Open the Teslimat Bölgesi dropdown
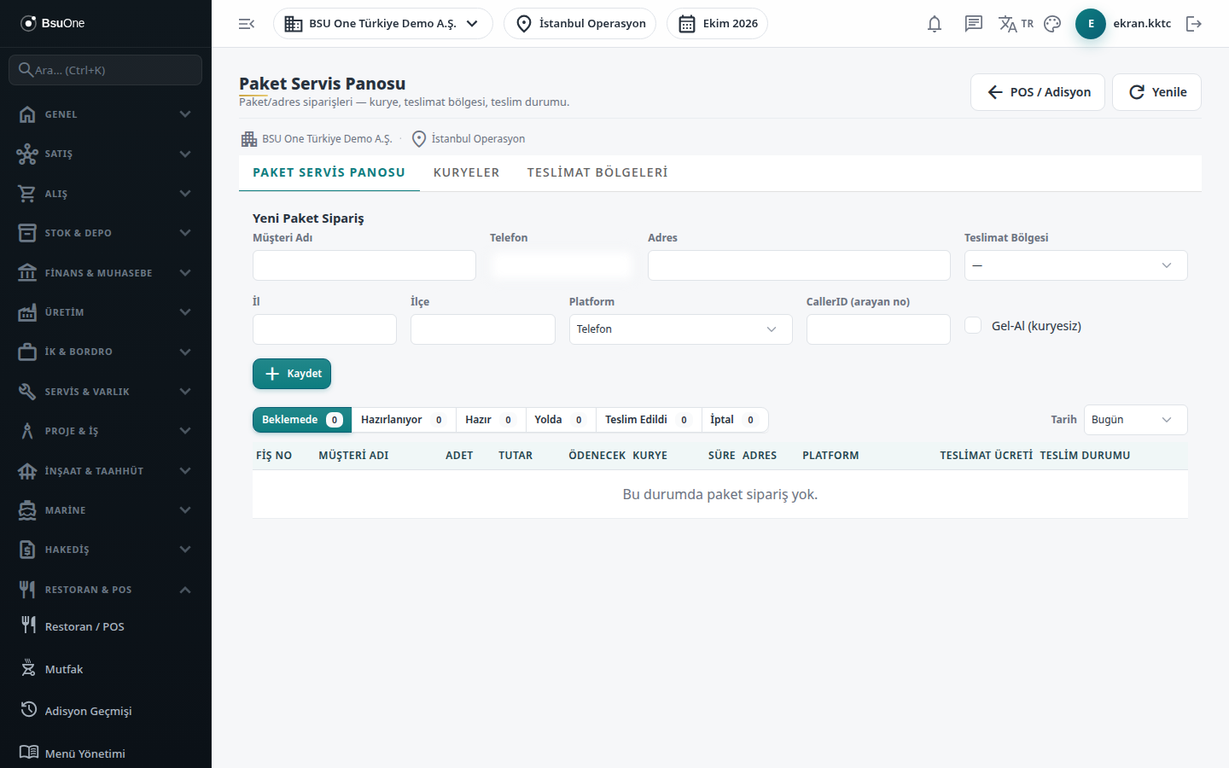 pos(1075,265)
